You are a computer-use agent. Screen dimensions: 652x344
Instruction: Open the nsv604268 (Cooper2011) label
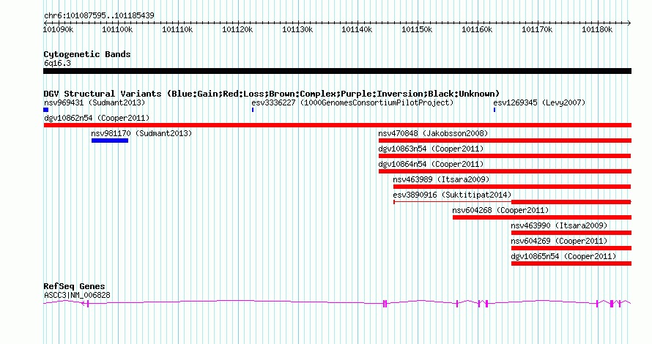pos(500,210)
